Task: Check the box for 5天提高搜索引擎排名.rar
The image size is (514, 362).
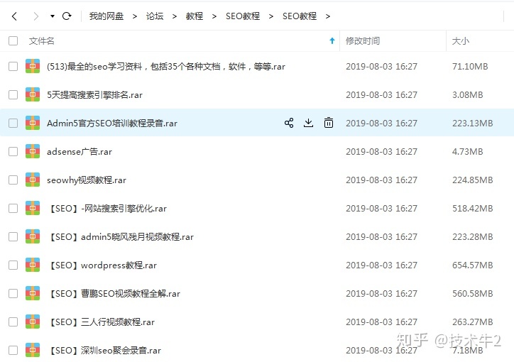Action: 13,94
